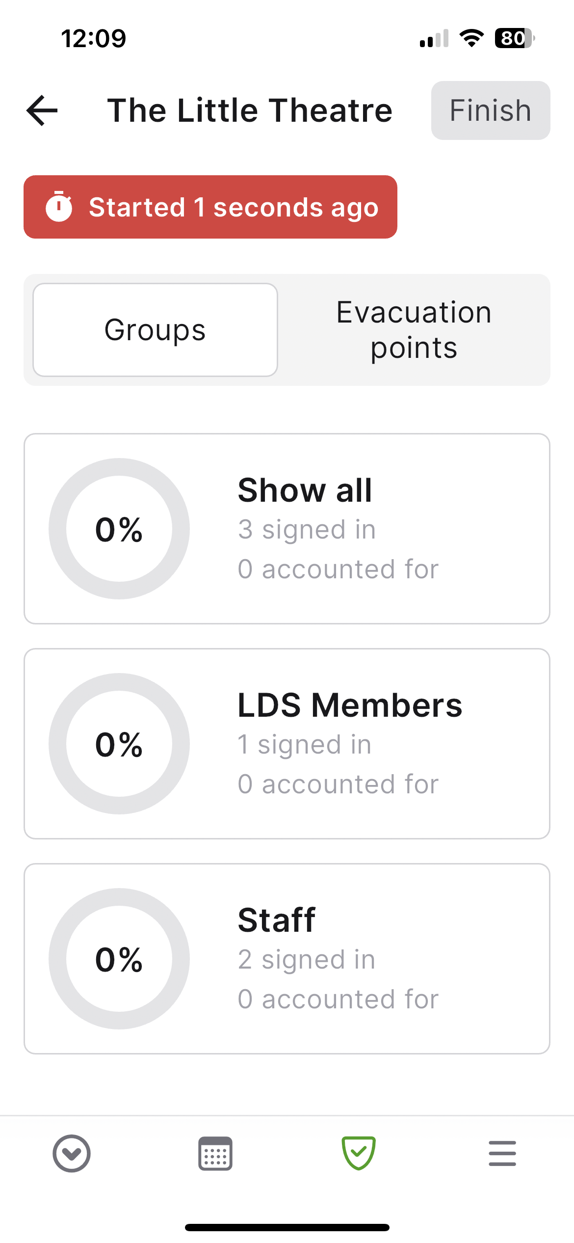Tap the LDS Members 0% progress ring
The height and width of the screenshot is (1243, 574).
[x=119, y=744]
